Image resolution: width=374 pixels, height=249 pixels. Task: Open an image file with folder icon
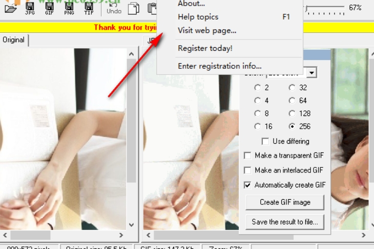11,9
